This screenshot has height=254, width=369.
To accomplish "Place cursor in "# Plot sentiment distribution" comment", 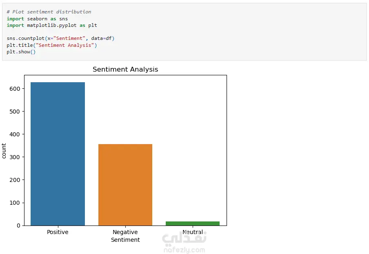I will [49, 12].
